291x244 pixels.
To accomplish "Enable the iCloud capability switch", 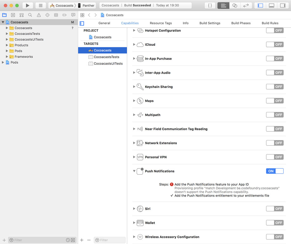I will tap(275, 44).
